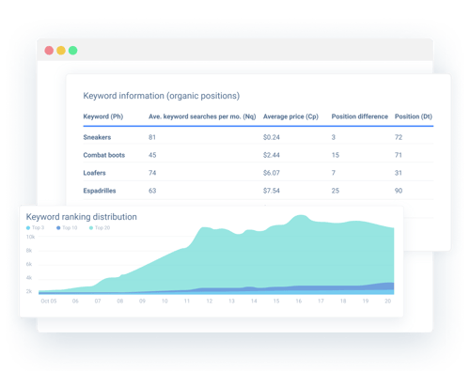Click the 6k y-axis label
Image resolution: width=470 pixels, height=371 pixels.
point(29,264)
